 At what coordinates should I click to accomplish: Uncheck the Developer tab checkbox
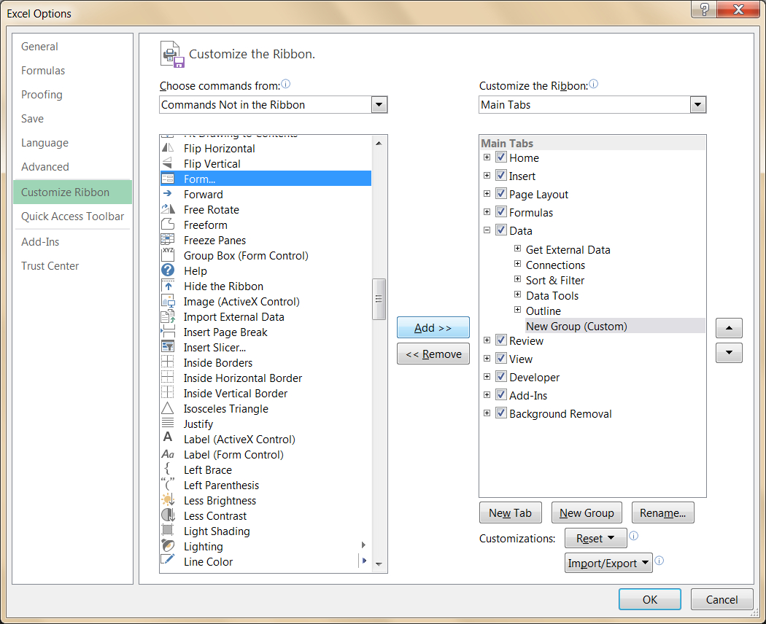tap(501, 376)
